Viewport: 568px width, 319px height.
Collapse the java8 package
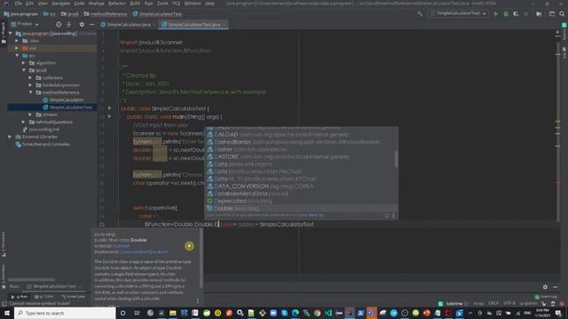point(24,70)
